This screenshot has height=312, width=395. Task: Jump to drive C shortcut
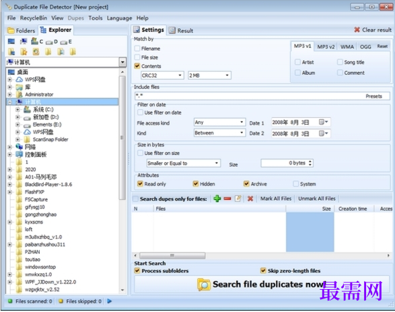tap(37, 41)
